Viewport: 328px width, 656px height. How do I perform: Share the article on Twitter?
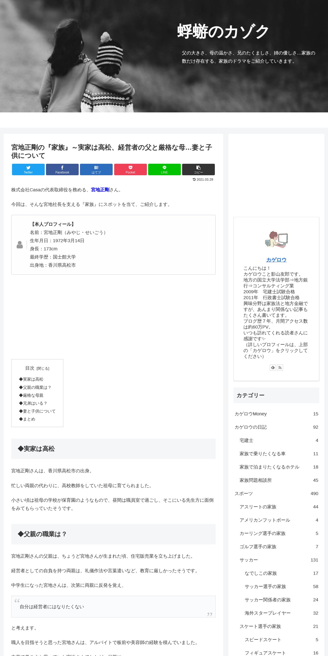(x=28, y=169)
